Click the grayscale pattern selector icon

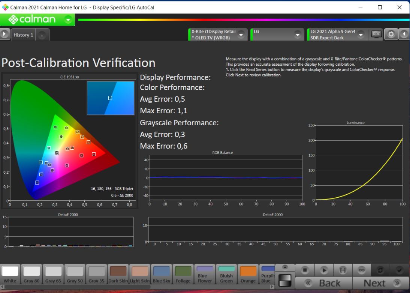[285, 280]
